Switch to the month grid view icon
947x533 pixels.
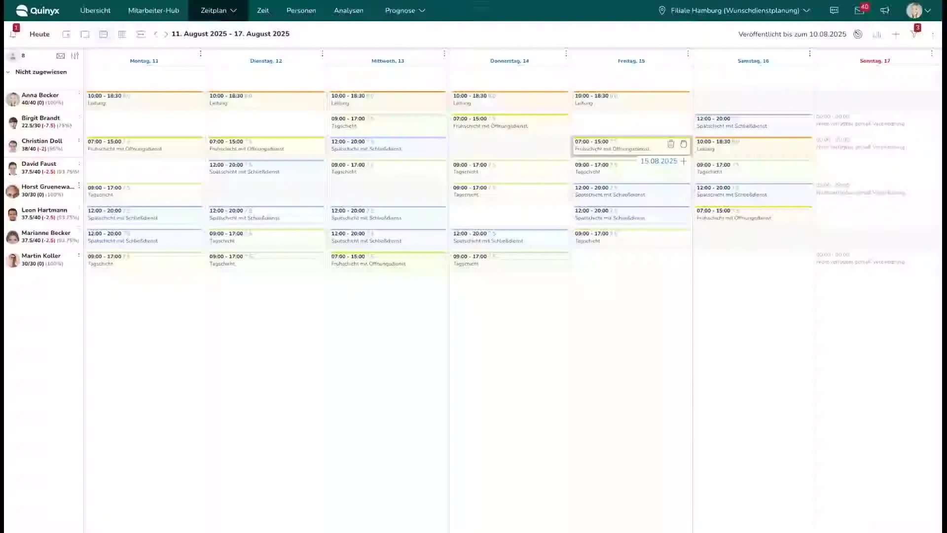(x=122, y=34)
